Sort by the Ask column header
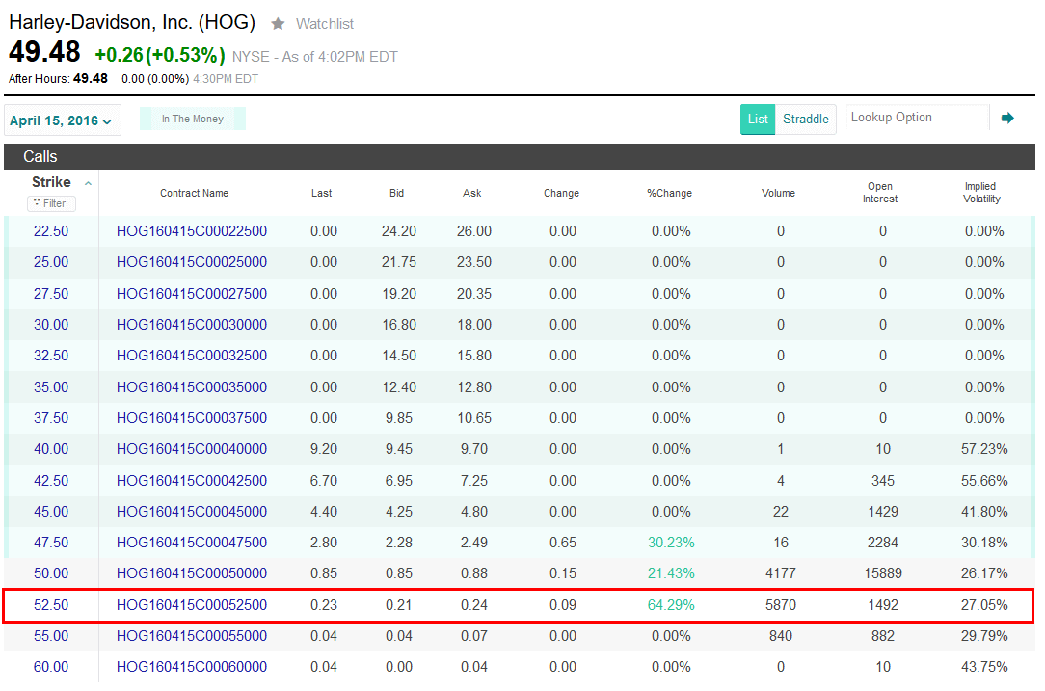Viewport: 1045px width, 691px height. 471,194
